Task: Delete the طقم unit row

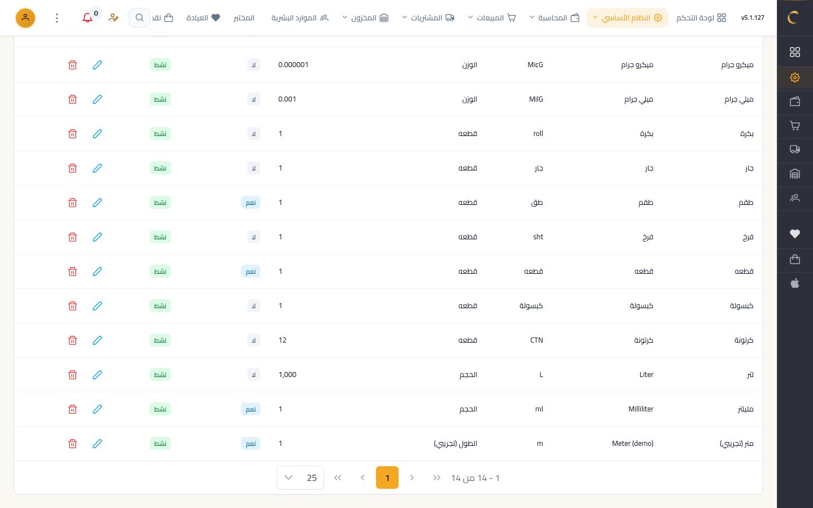Action: coord(72,203)
